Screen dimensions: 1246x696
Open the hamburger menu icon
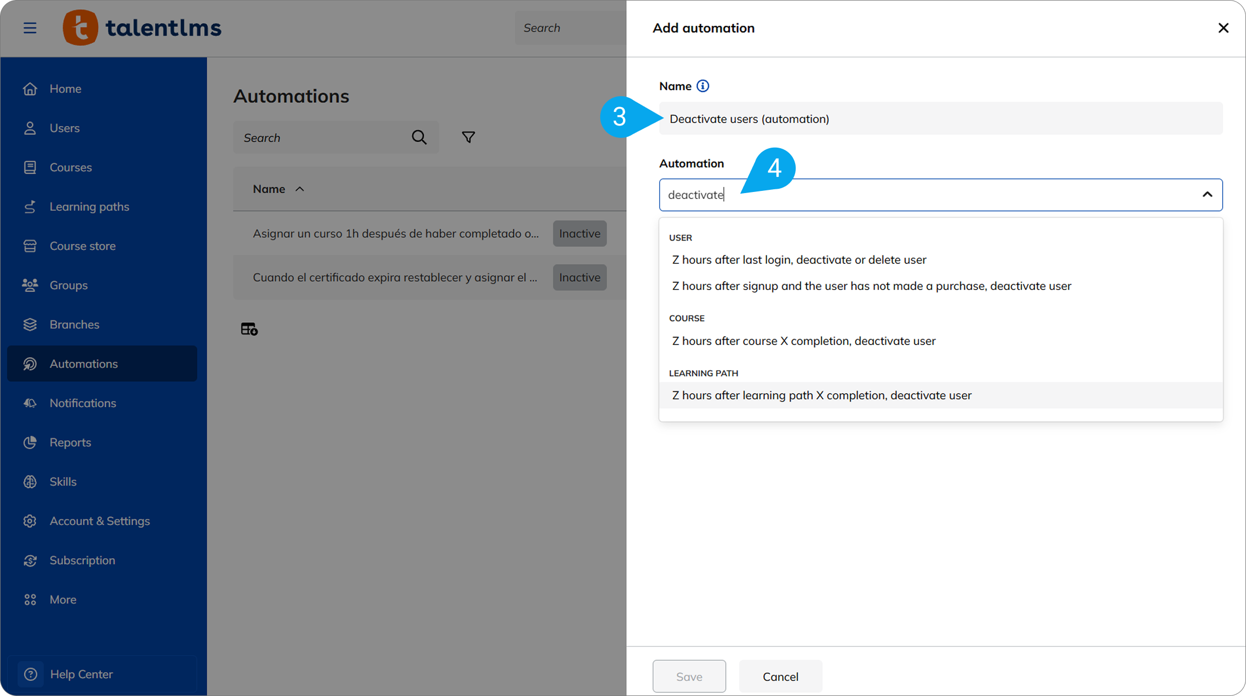pyautogui.click(x=30, y=28)
